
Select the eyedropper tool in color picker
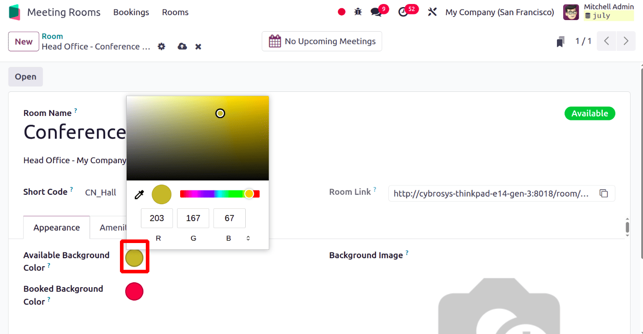(x=139, y=194)
